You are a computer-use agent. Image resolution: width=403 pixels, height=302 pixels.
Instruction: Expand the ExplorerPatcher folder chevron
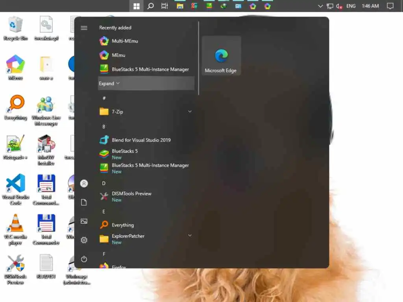190,236
